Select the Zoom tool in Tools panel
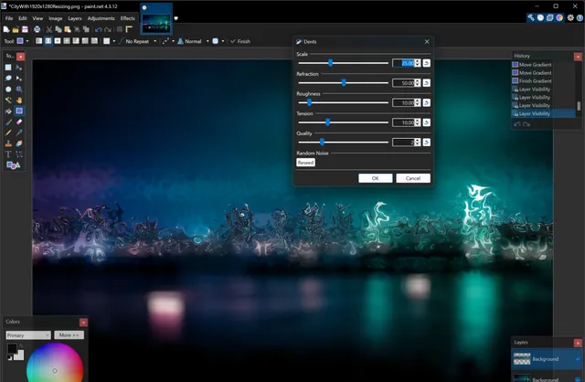This screenshot has width=585, height=382. click(19, 90)
